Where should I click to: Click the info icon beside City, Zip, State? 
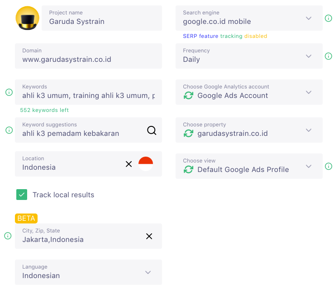click(8, 236)
